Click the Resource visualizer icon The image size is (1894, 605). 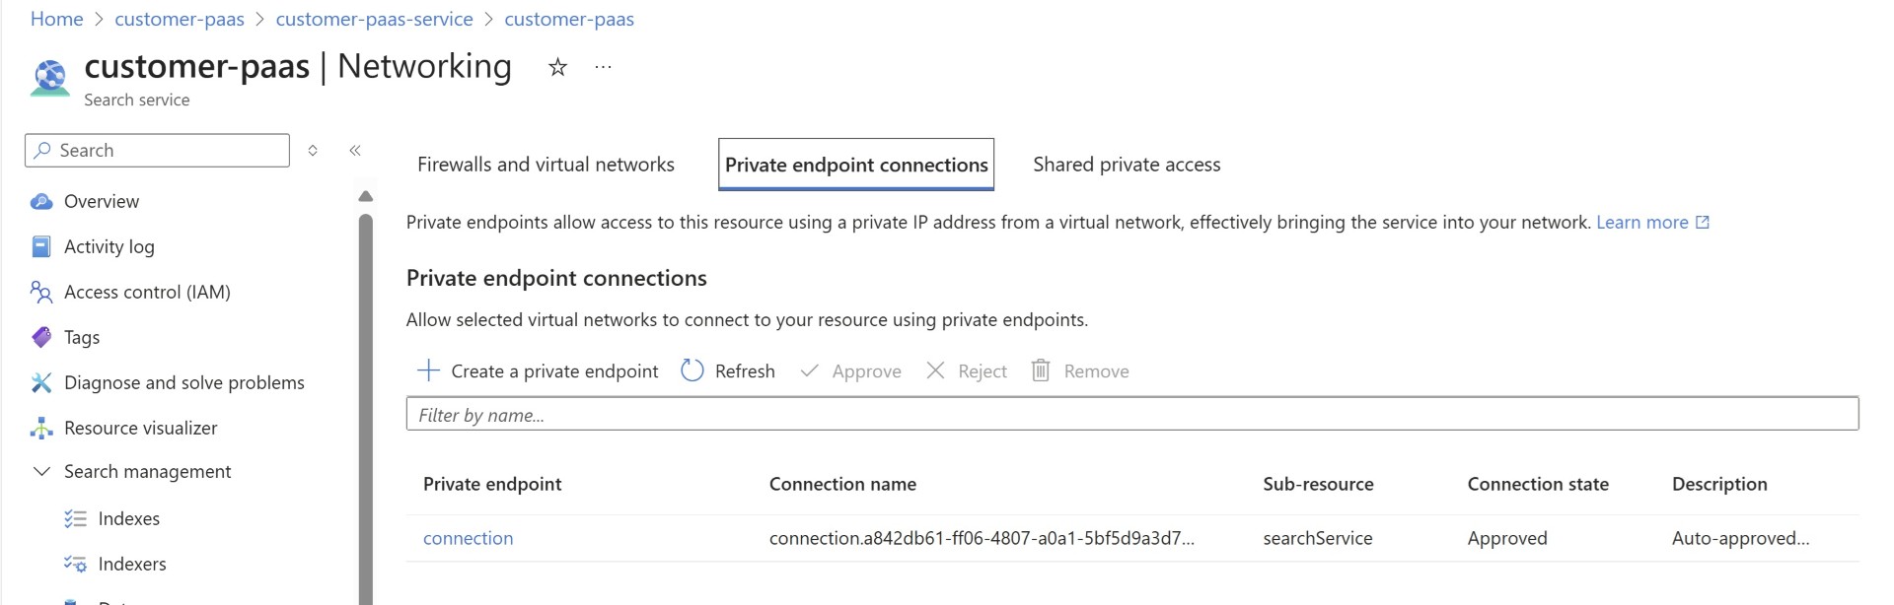tap(41, 428)
